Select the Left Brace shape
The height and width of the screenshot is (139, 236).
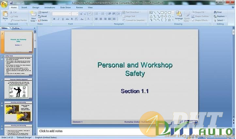[x=162, y=20]
